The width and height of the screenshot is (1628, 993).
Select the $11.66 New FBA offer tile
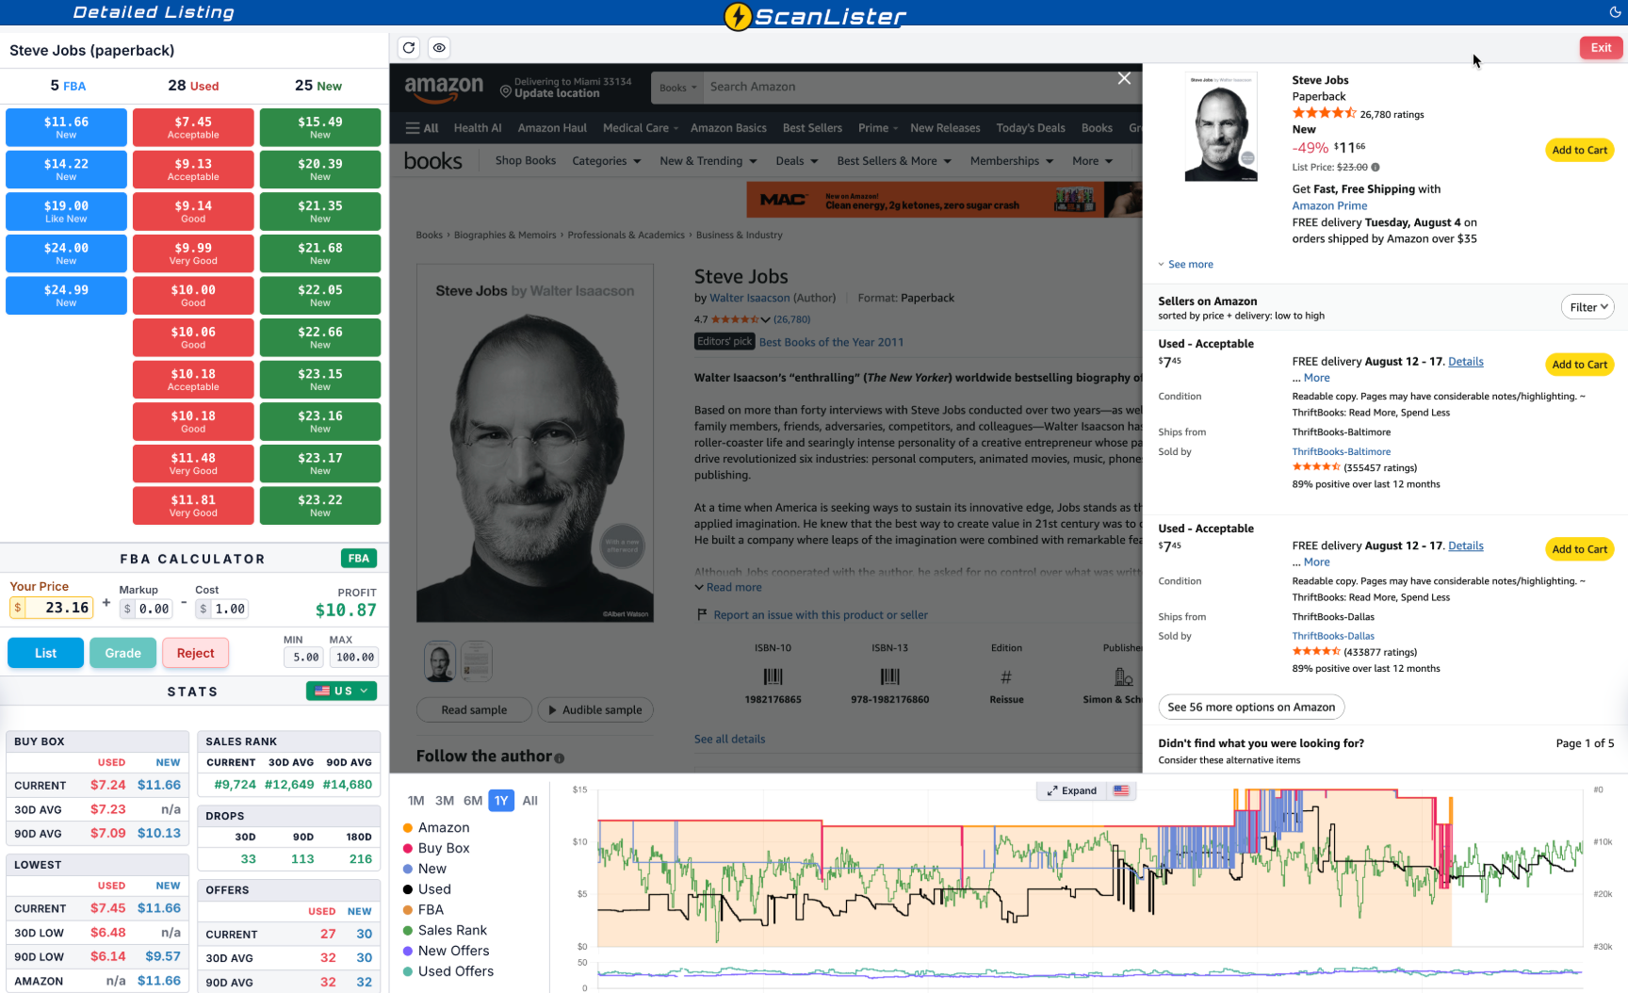66,127
